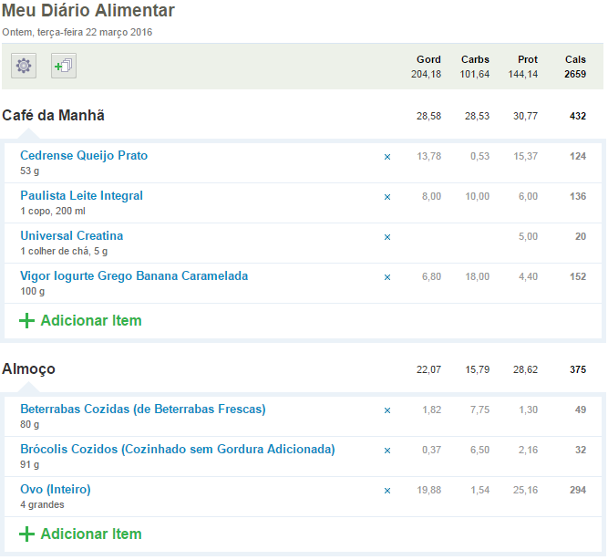The image size is (608, 560).
Task: Open Paulista Leite Integral food details
Action: 81,196
